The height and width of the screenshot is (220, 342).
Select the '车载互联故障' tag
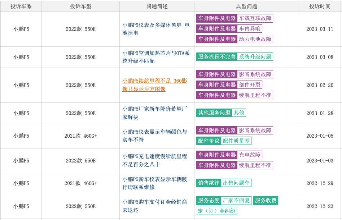(255, 18)
